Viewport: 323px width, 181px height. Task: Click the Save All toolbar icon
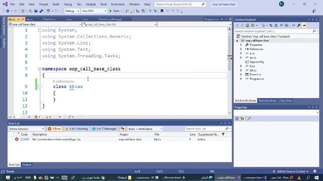point(41,11)
